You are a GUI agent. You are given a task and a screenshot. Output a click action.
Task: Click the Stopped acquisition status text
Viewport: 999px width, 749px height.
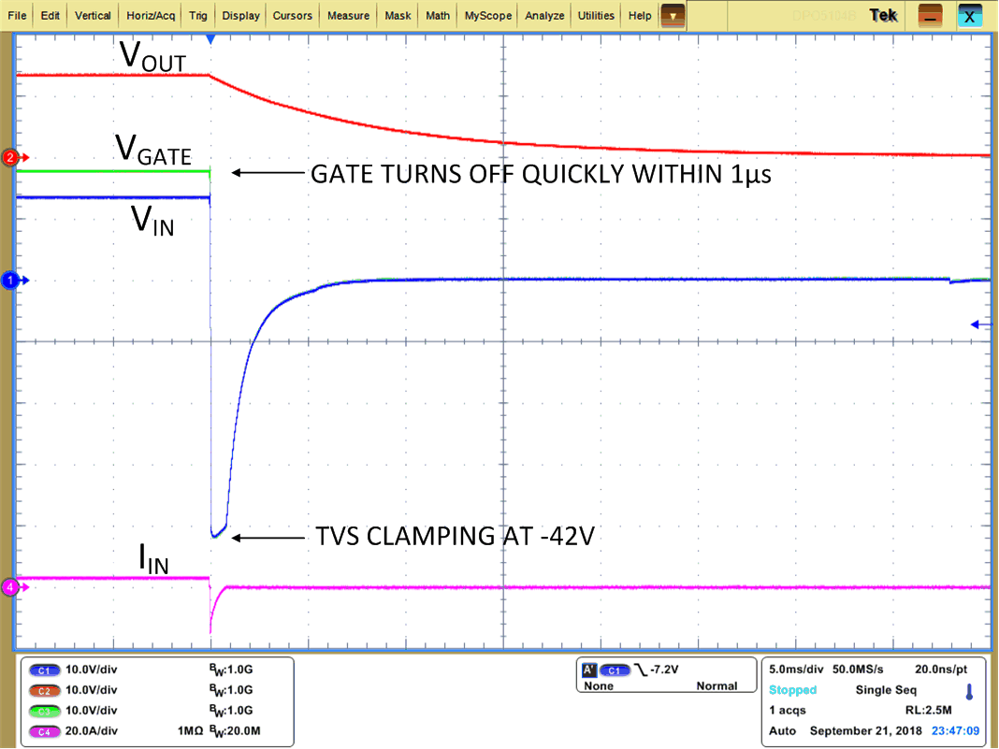(792, 690)
